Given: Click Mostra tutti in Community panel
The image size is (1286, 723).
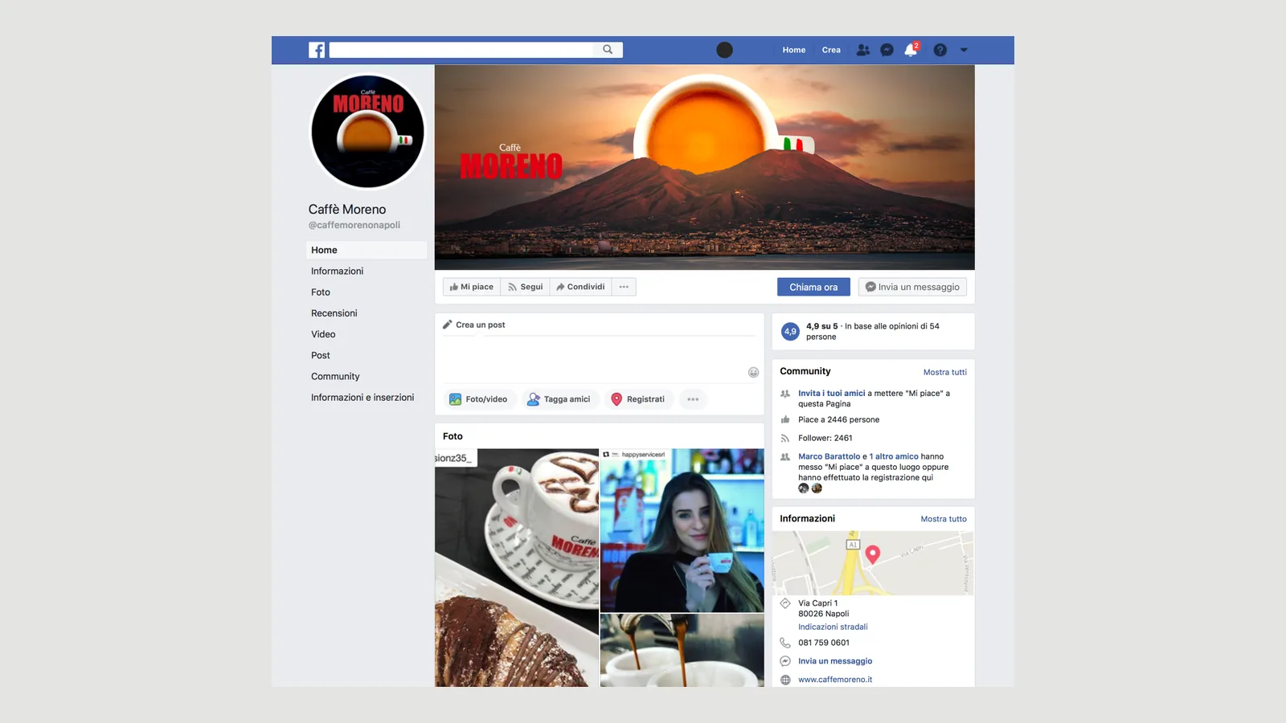Looking at the screenshot, I should point(945,372).
